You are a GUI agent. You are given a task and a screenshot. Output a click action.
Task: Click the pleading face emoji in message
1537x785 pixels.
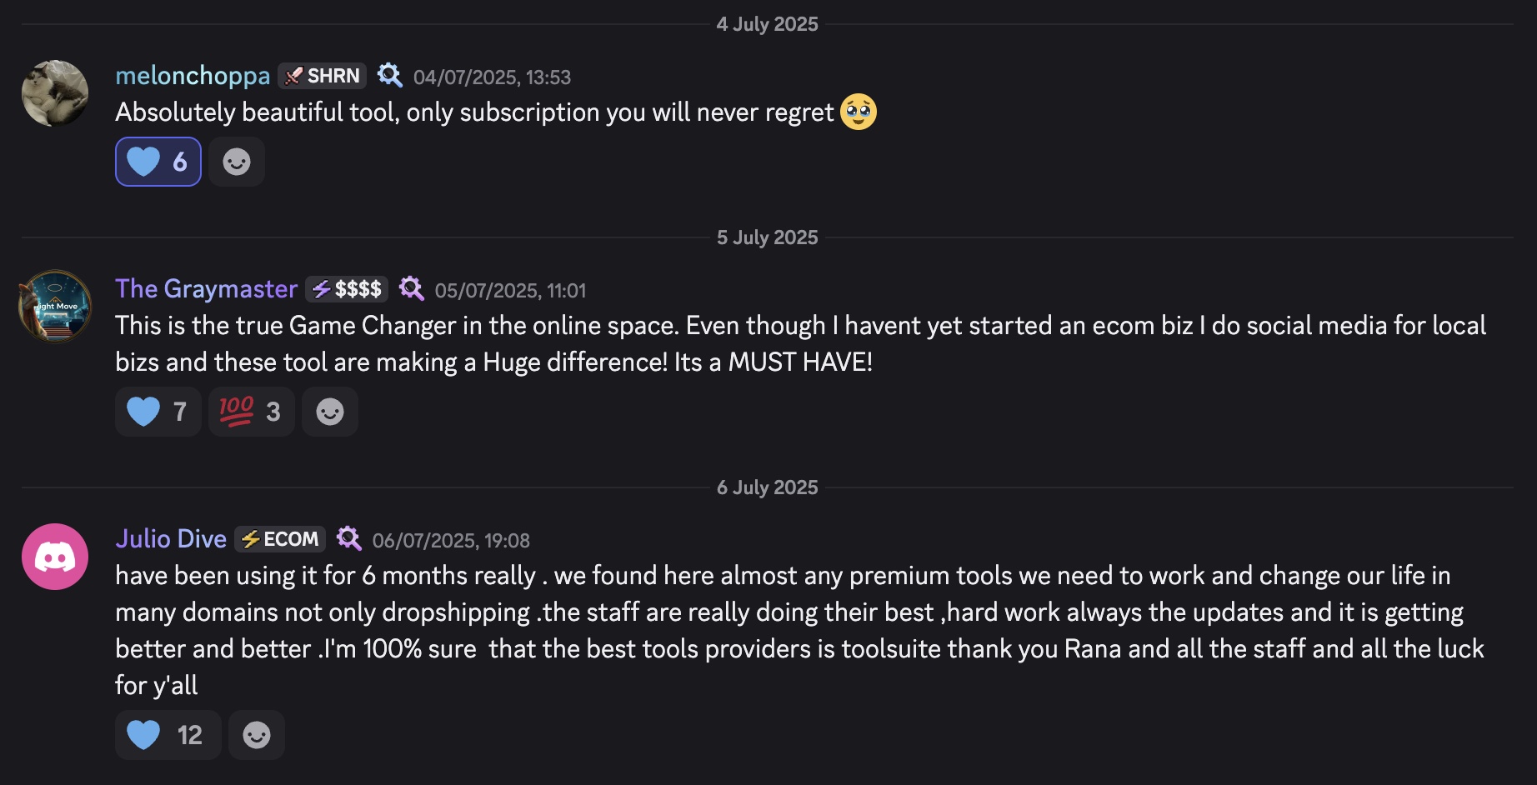coord(859,112)
